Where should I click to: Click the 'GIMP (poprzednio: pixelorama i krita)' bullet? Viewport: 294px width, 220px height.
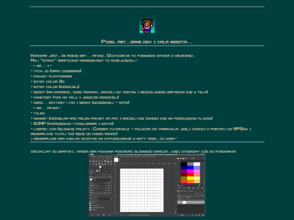tap(72, 124)
